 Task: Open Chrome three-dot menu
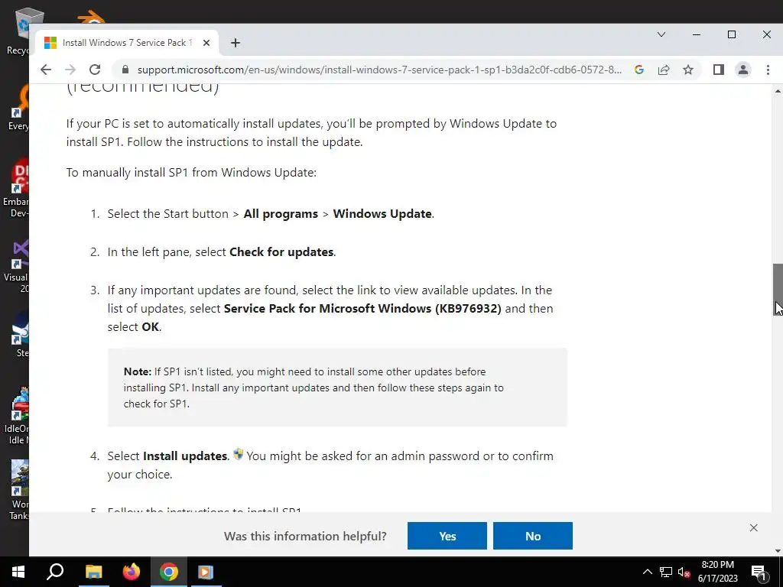768,70
